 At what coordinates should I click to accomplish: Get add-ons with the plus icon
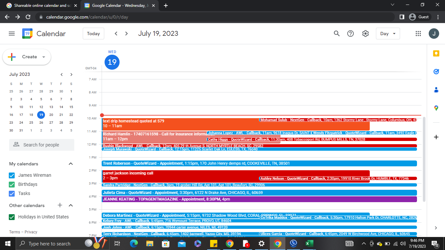(436, 137)
